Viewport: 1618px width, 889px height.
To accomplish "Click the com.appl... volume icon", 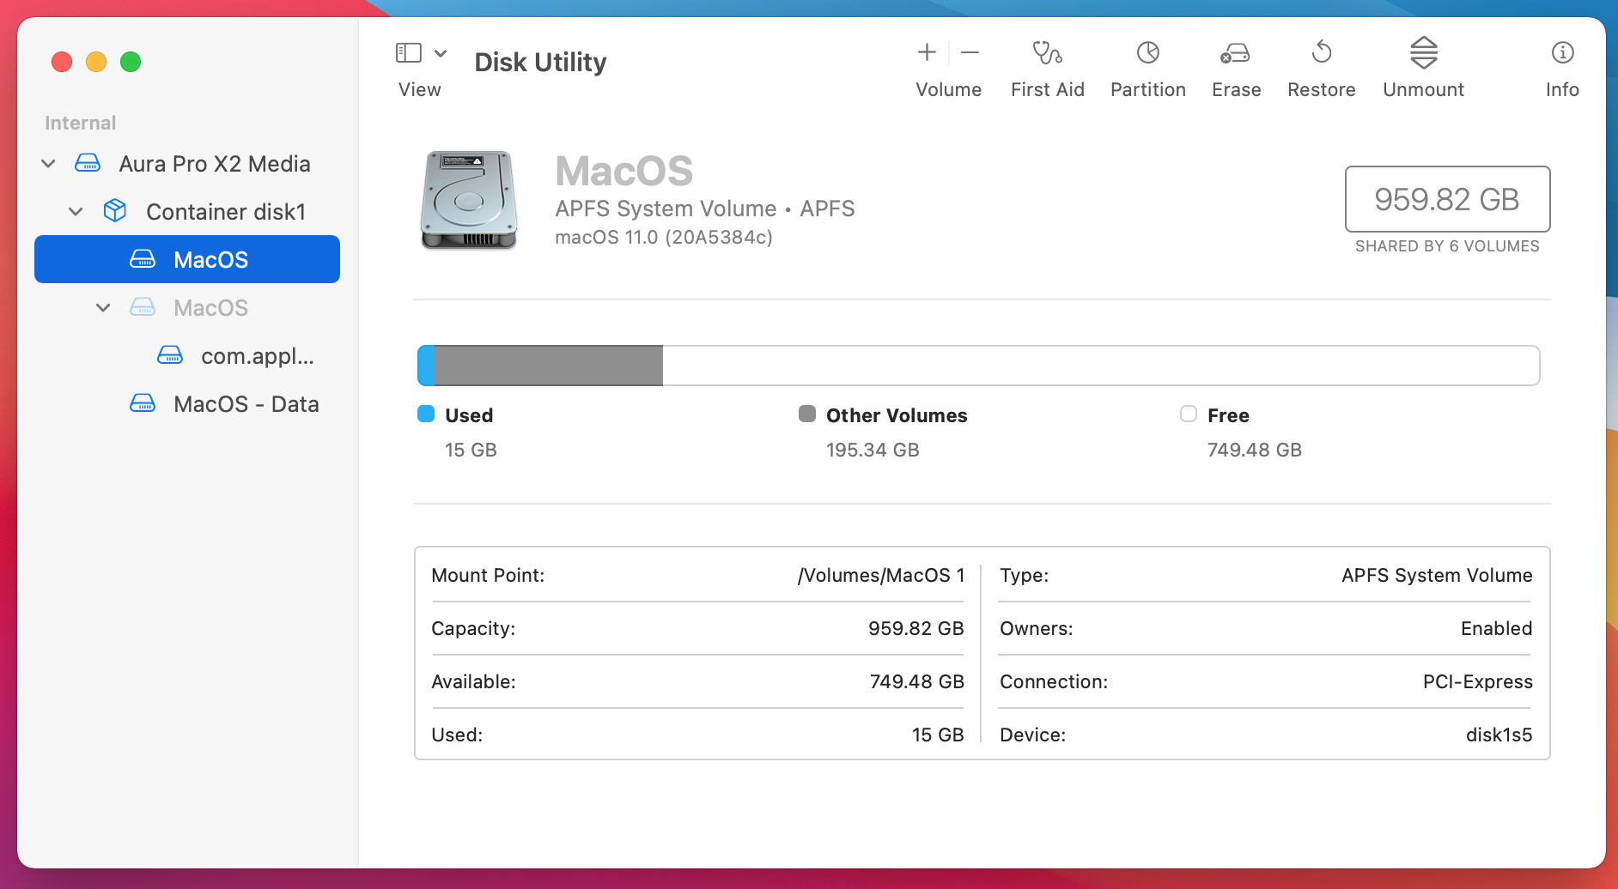I will point(170,355).
